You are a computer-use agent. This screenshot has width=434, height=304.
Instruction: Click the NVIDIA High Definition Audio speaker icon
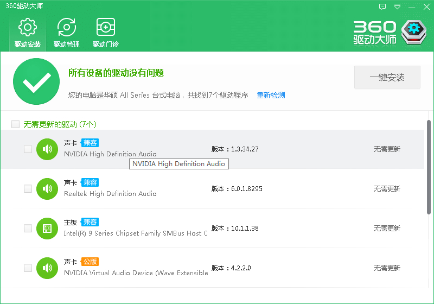point(47,149)
